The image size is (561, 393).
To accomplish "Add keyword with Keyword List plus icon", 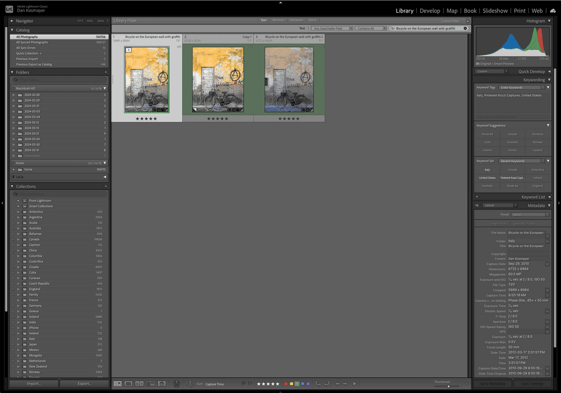I will pos(477,197).
